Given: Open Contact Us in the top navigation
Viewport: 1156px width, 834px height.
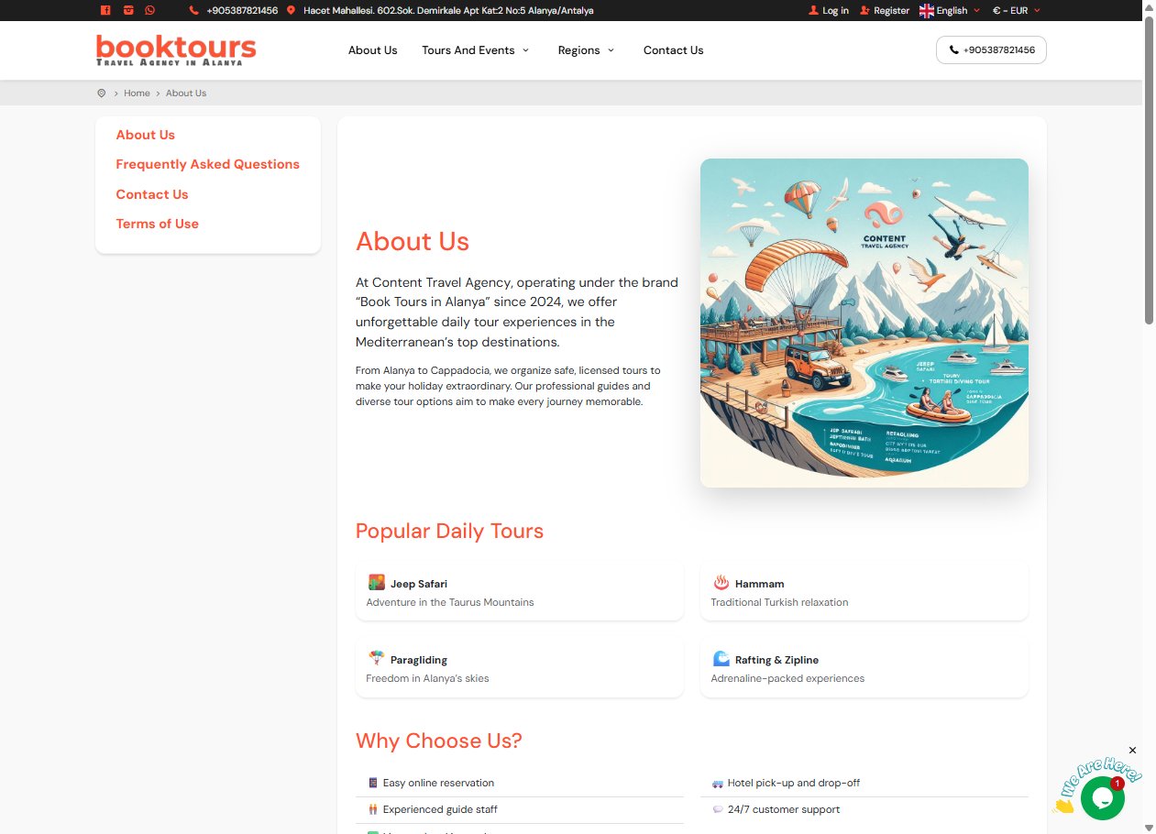Looking at the screenshot, I should tap(673, 50).
